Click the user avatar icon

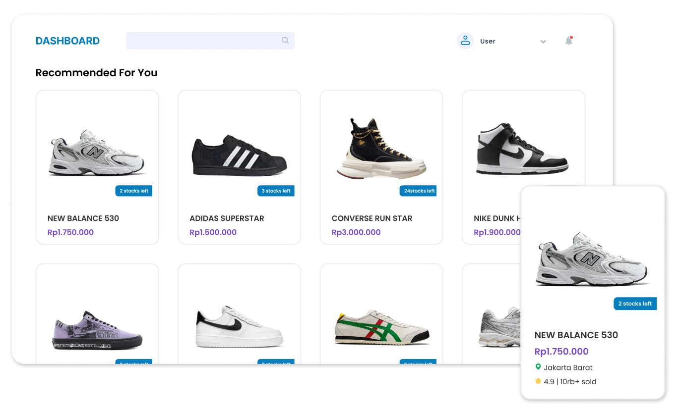465,41
